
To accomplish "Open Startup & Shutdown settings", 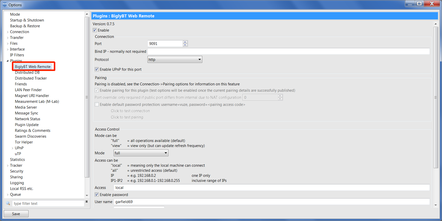I will [27, 20].
